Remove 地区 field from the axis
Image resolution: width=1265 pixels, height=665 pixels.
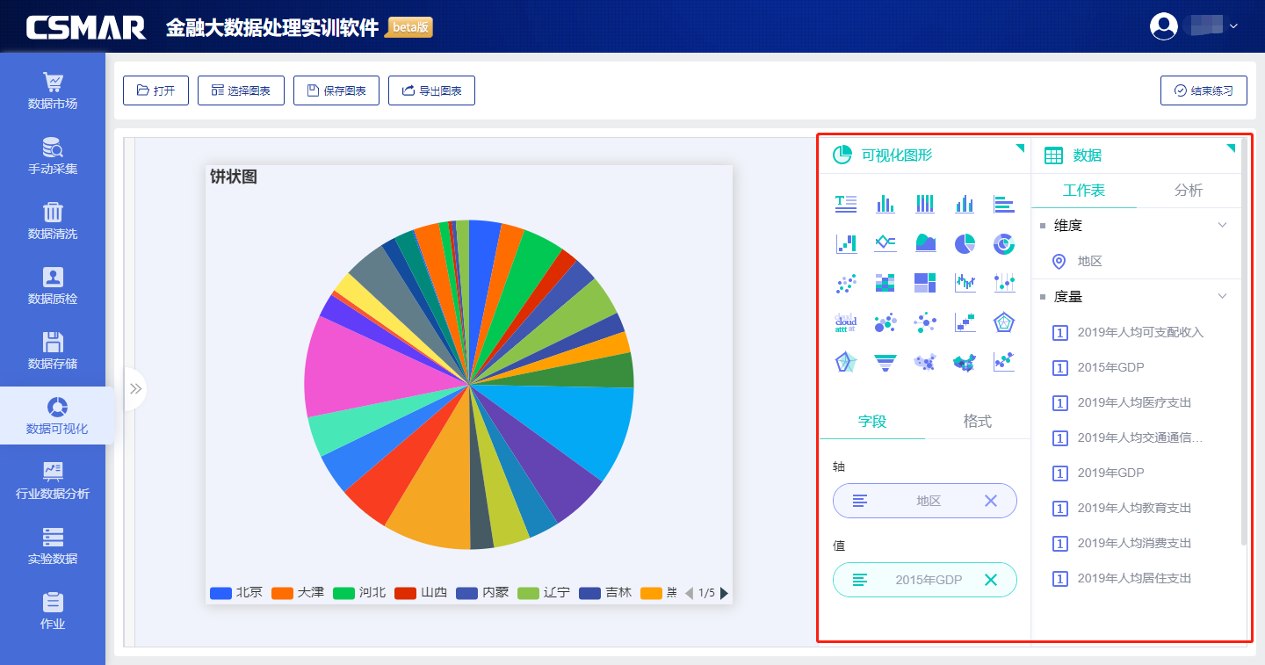click(990, 501)
